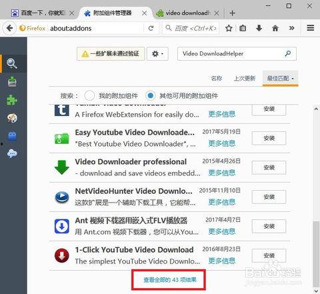
Task: Go back with the back arrow button
Action: pos(9,28)
